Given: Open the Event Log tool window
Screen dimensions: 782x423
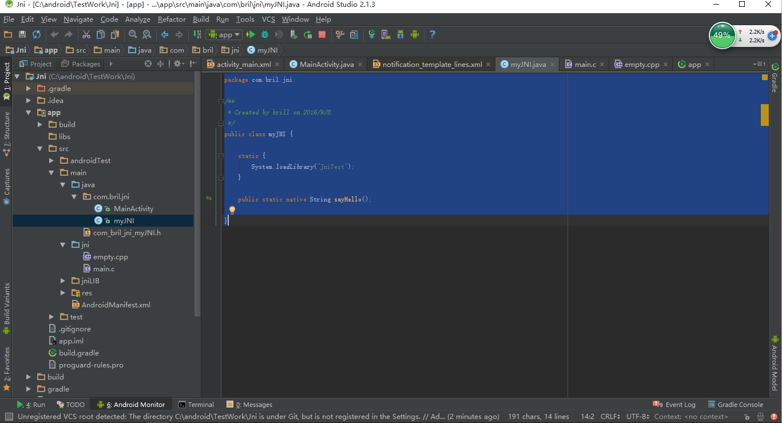Looking at the screenshot, I should click(x=674, y=405).
